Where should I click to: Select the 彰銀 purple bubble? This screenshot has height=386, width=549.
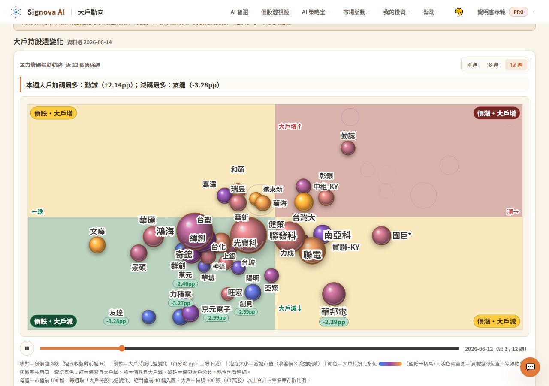303,186
